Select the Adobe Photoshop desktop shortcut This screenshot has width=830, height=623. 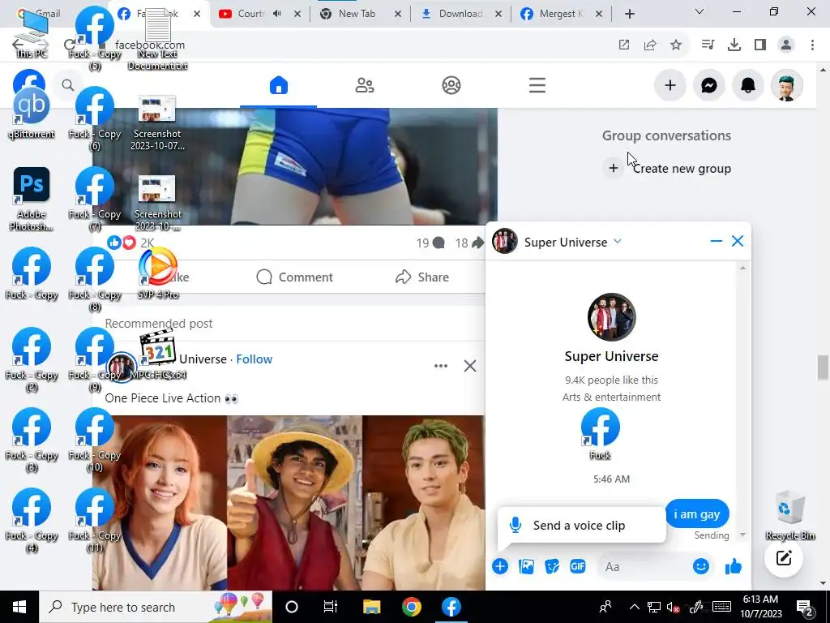point(32,199)
